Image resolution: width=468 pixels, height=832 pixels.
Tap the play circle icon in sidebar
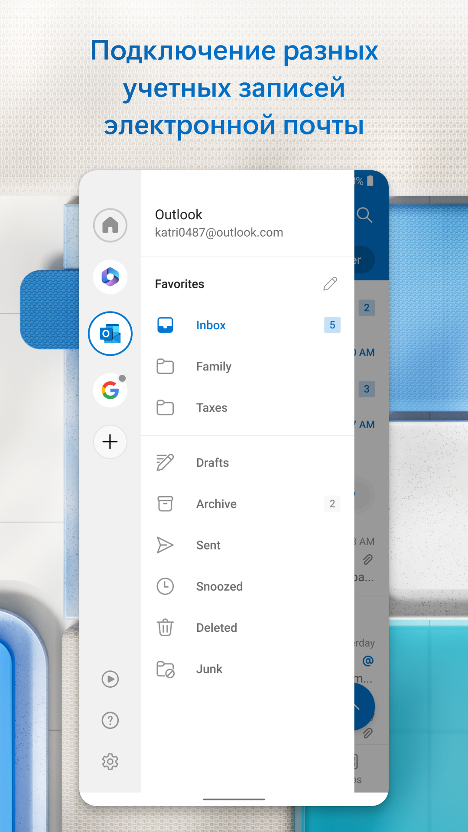click(110, 679)
